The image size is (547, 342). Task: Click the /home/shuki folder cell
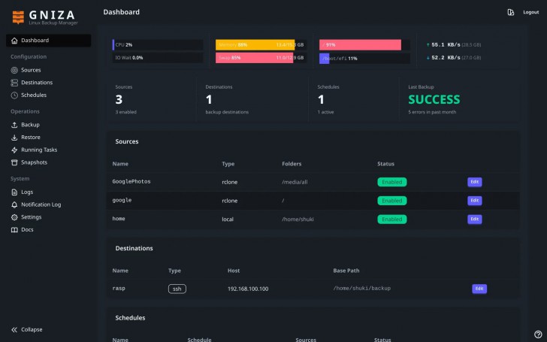pyautogui.click(x=298, y=219)
